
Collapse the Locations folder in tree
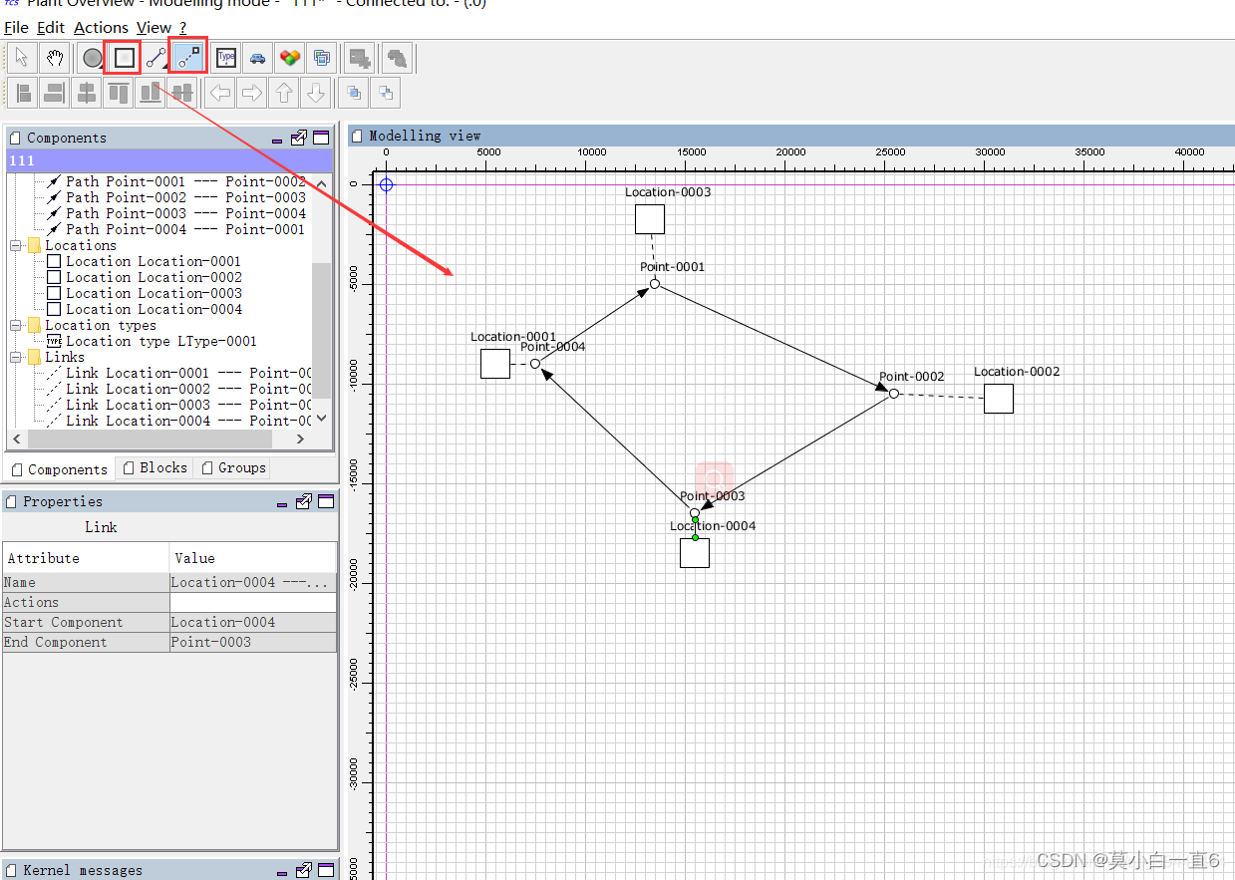point(17,245)
